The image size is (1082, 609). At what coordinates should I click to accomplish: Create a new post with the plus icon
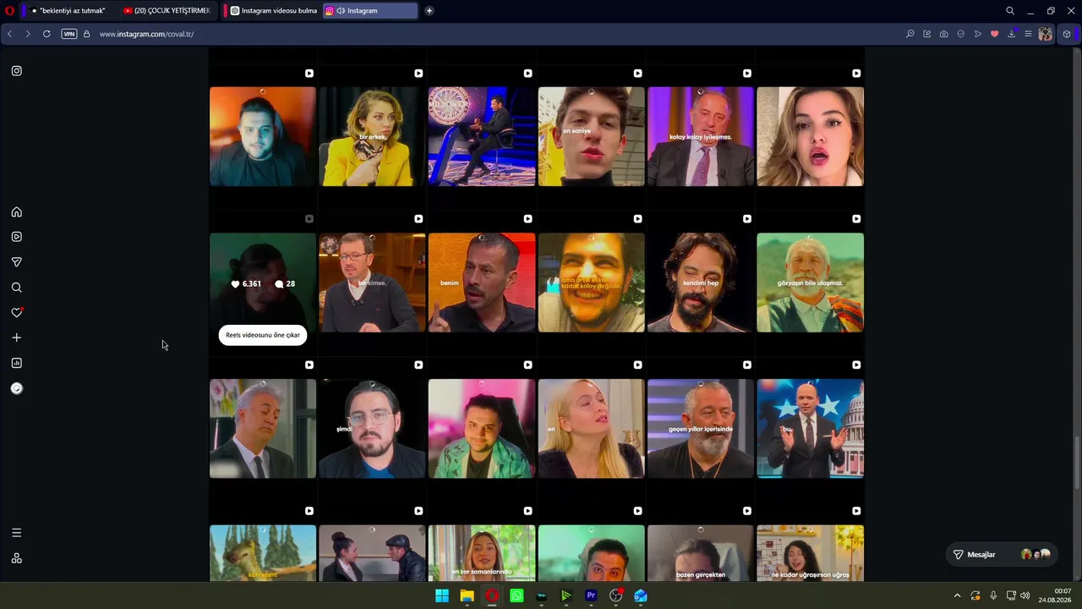[16, 337]
